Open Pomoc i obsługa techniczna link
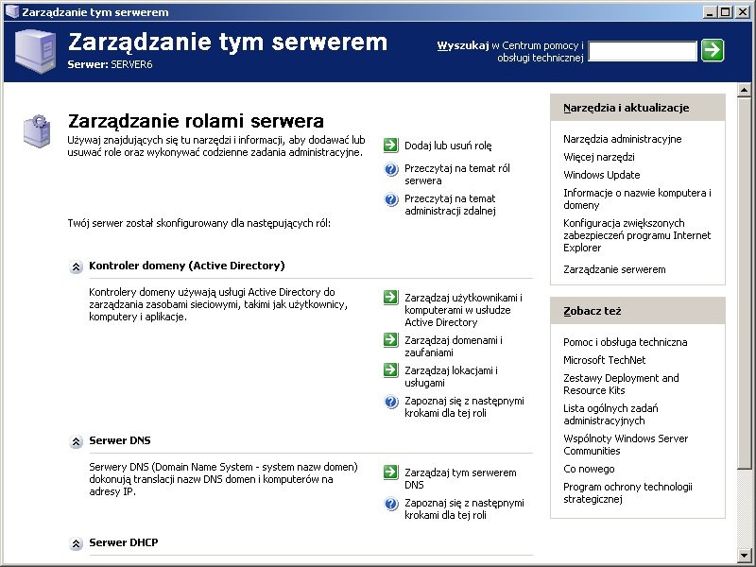This screenshot has height=567, width=756. point(626,342)
